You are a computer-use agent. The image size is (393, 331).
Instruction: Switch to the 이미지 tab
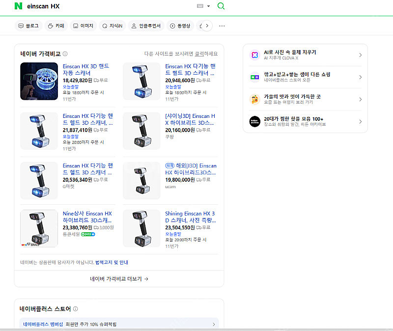[x=83, y=26]
